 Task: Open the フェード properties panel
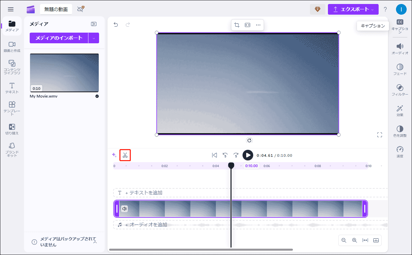pyautogui.click(x=400, y=69)
